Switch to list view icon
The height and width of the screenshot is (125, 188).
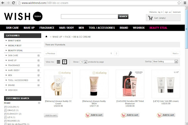[58, 62]
